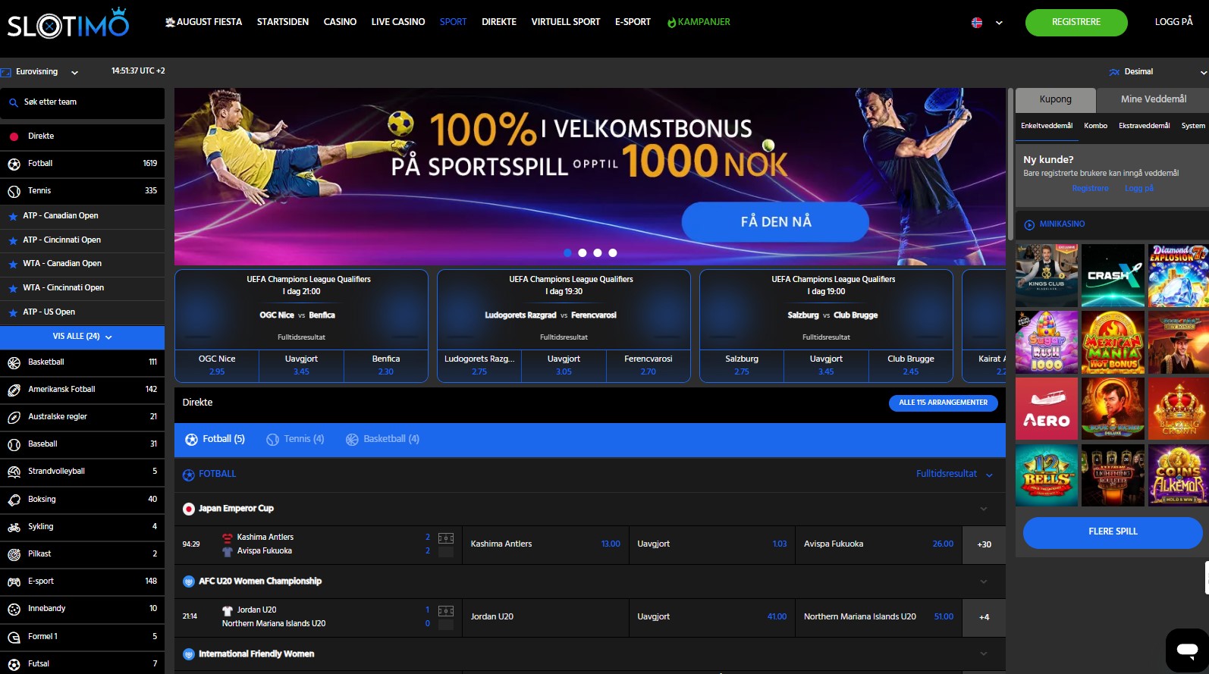Go to KAMPANJER menu item

(x=699, y=22)
